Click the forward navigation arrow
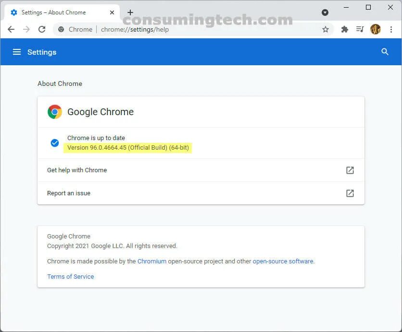 click(x=26, y=29)
